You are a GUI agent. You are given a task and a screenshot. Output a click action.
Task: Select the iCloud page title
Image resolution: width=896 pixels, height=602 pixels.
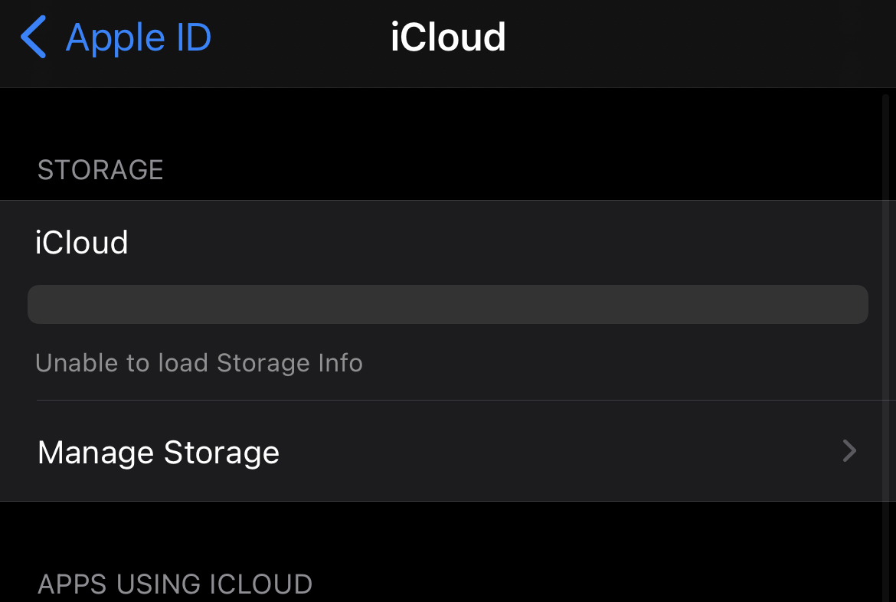pyautogui.click(x=448, y=38)
